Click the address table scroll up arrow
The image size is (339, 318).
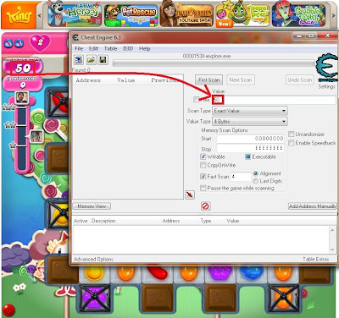point(332,230)
